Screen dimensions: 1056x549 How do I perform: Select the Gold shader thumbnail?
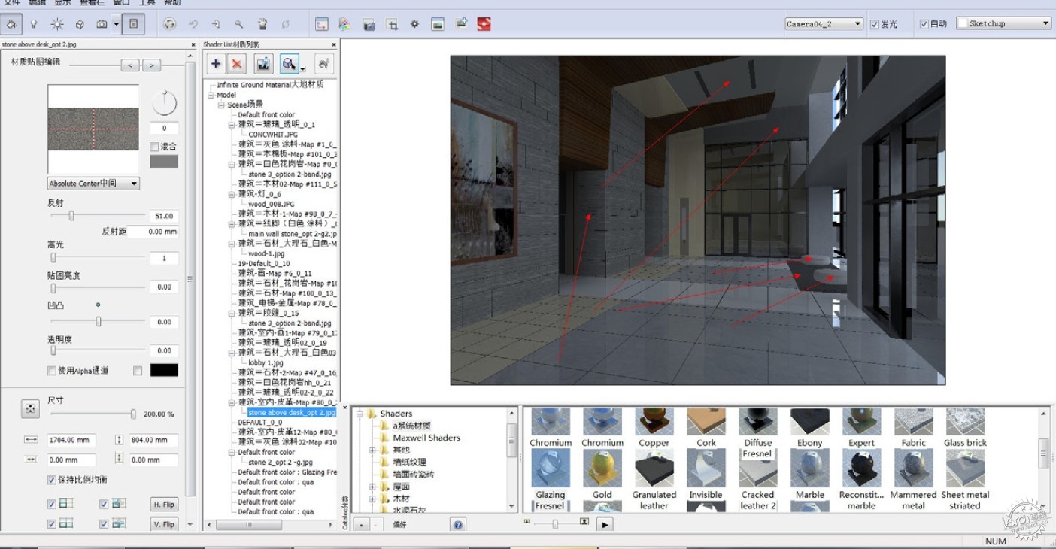602,469
